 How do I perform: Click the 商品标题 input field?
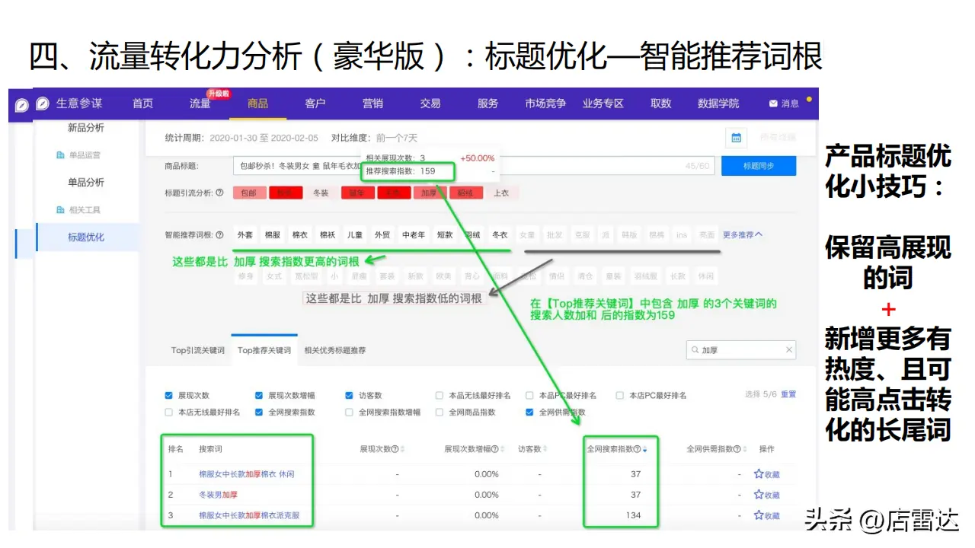474,166
